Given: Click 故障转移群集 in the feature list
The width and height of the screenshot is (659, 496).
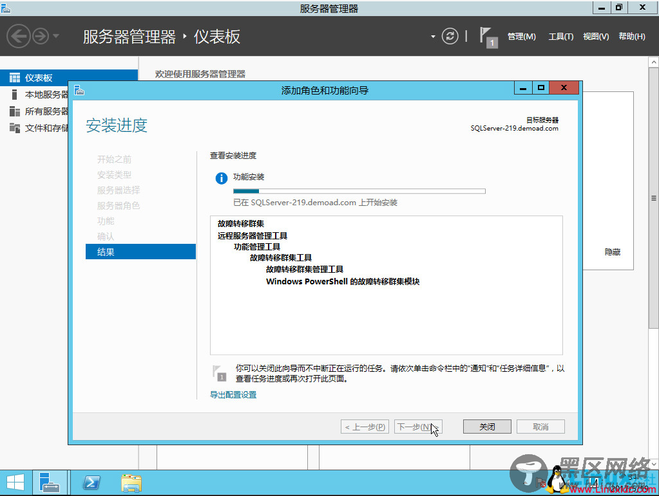Looking at the screenshot, I should click(x=241, y=224).
